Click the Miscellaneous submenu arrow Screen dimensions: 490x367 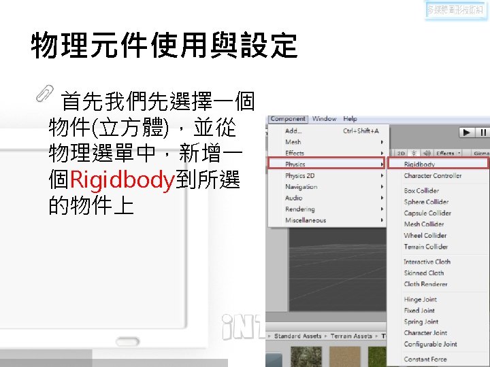(382, 220)
